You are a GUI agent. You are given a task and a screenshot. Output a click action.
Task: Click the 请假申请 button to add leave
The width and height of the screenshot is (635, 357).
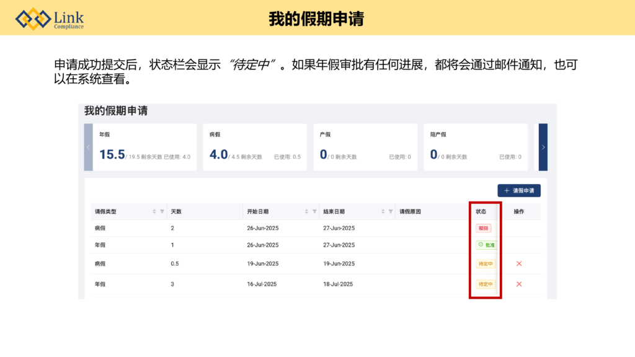[x=518, y=191]
